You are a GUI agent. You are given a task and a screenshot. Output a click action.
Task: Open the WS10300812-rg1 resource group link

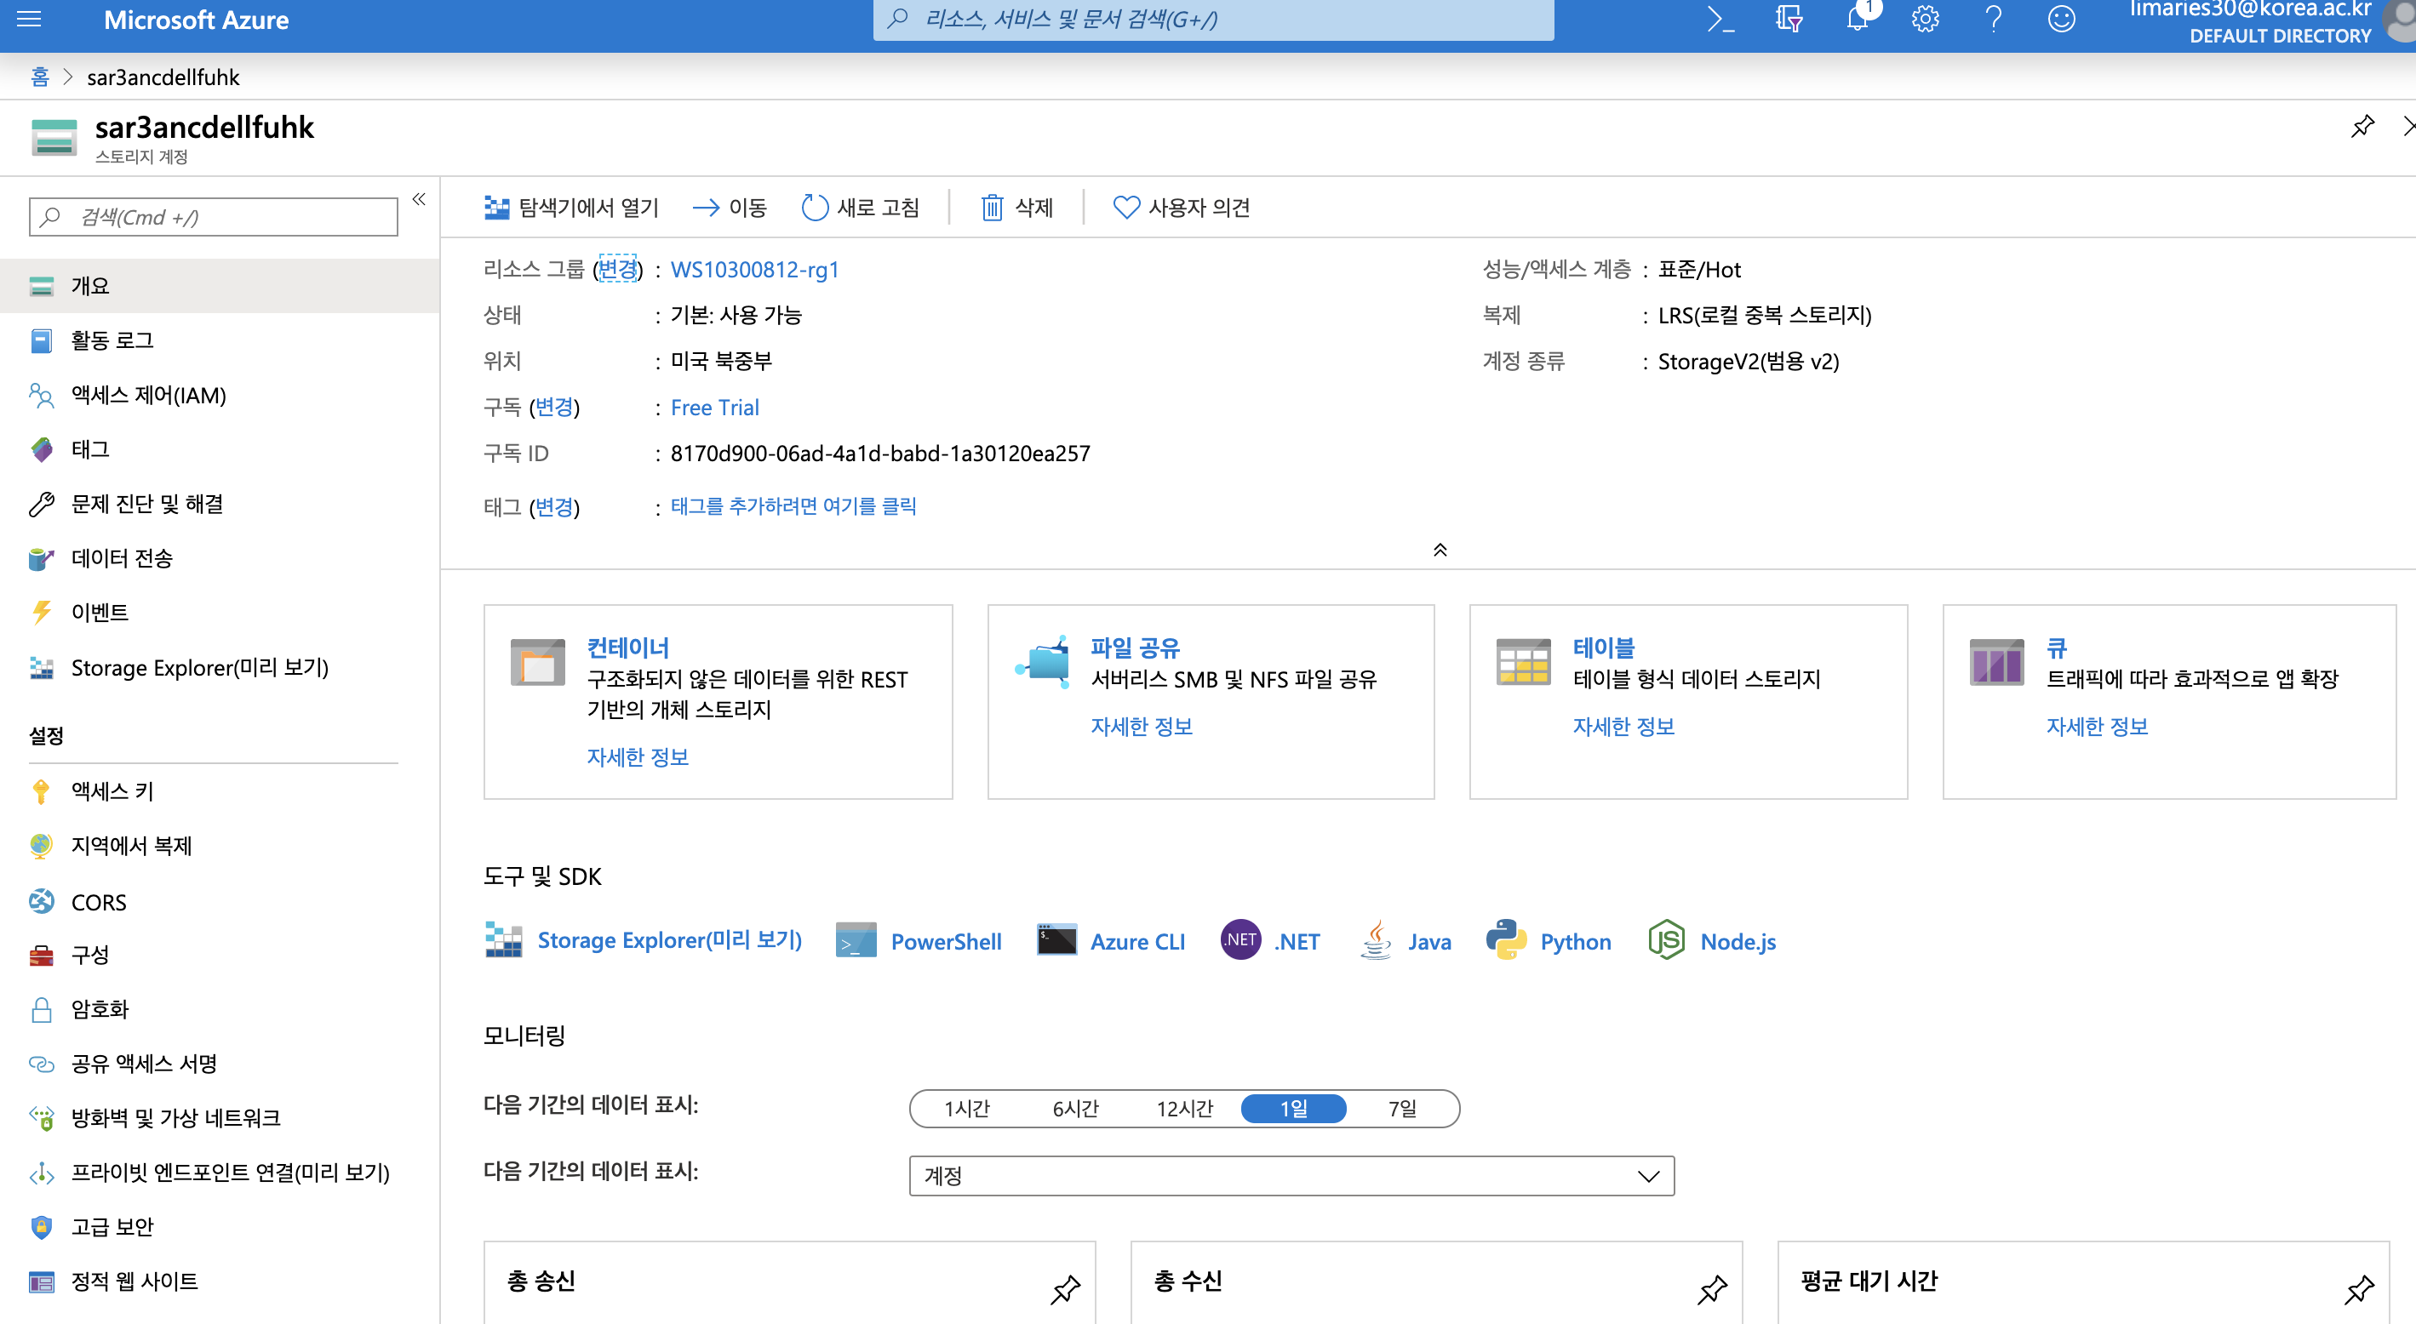(754, 270)
